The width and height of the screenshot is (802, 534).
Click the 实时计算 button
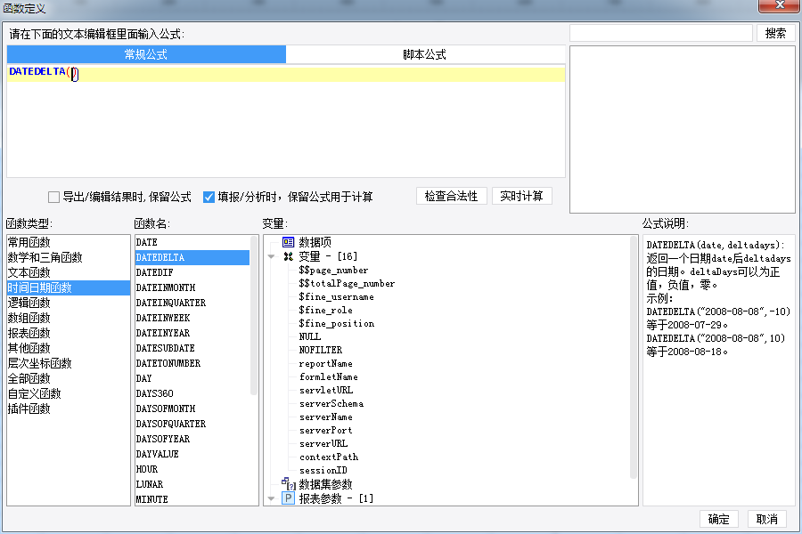tap(521, 196)
